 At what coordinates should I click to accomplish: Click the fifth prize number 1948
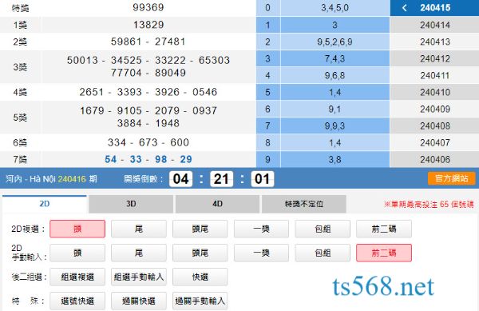click(167, 123)
